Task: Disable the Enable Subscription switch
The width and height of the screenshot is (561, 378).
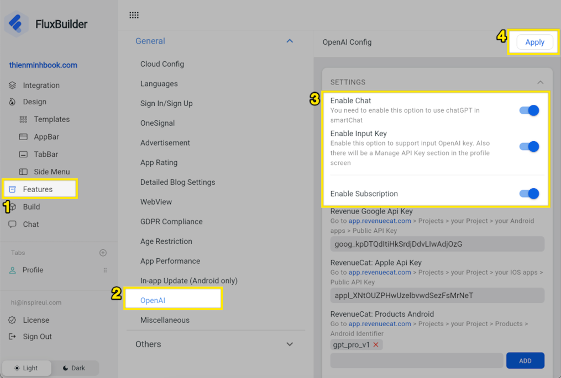Action: (x=529, y=194)
